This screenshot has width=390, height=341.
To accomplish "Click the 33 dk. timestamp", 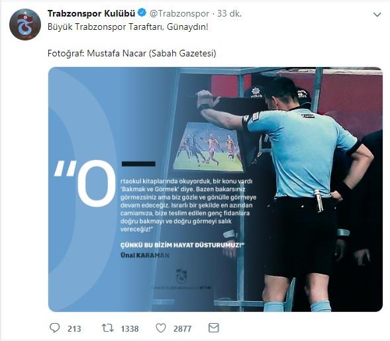I will [229, 14].
